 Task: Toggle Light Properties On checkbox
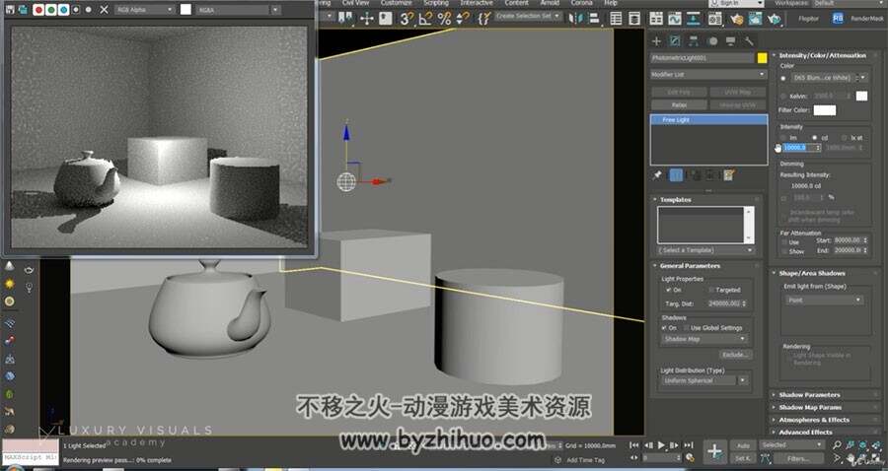pyautogui.click(x=669, y=290)
